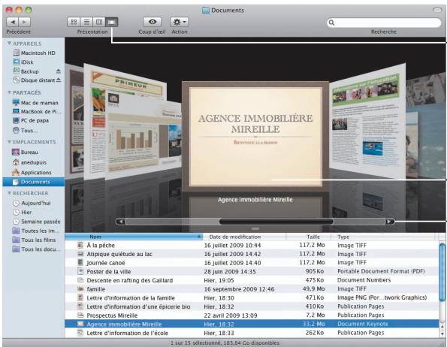This screenshot has height=347, width=447.
Task: Select the file À la pêche
Action: [x=252, y=246]
